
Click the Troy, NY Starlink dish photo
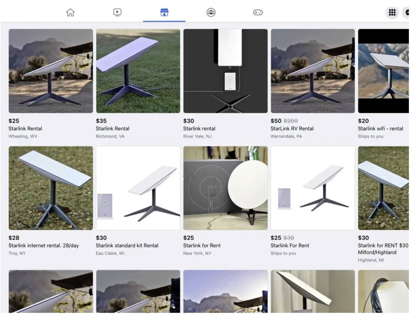point(51,188)
